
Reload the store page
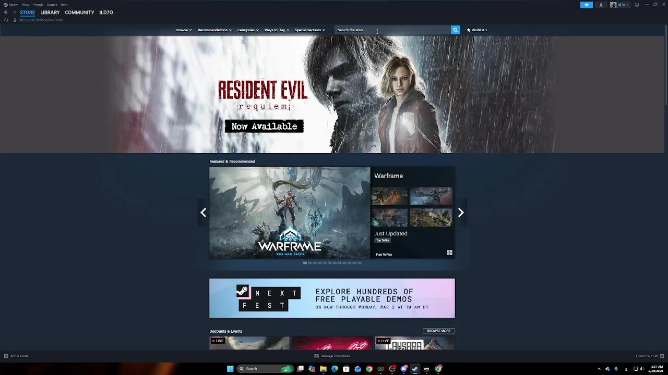(6, 20)
